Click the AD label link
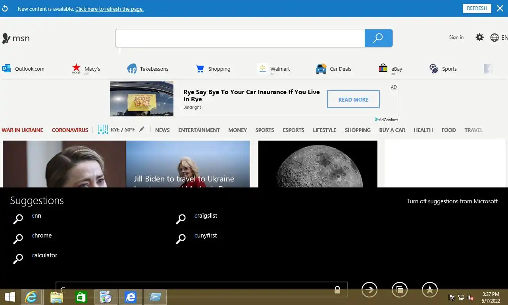This screenshot has width=508, height=305. click(x=394, y=87)
